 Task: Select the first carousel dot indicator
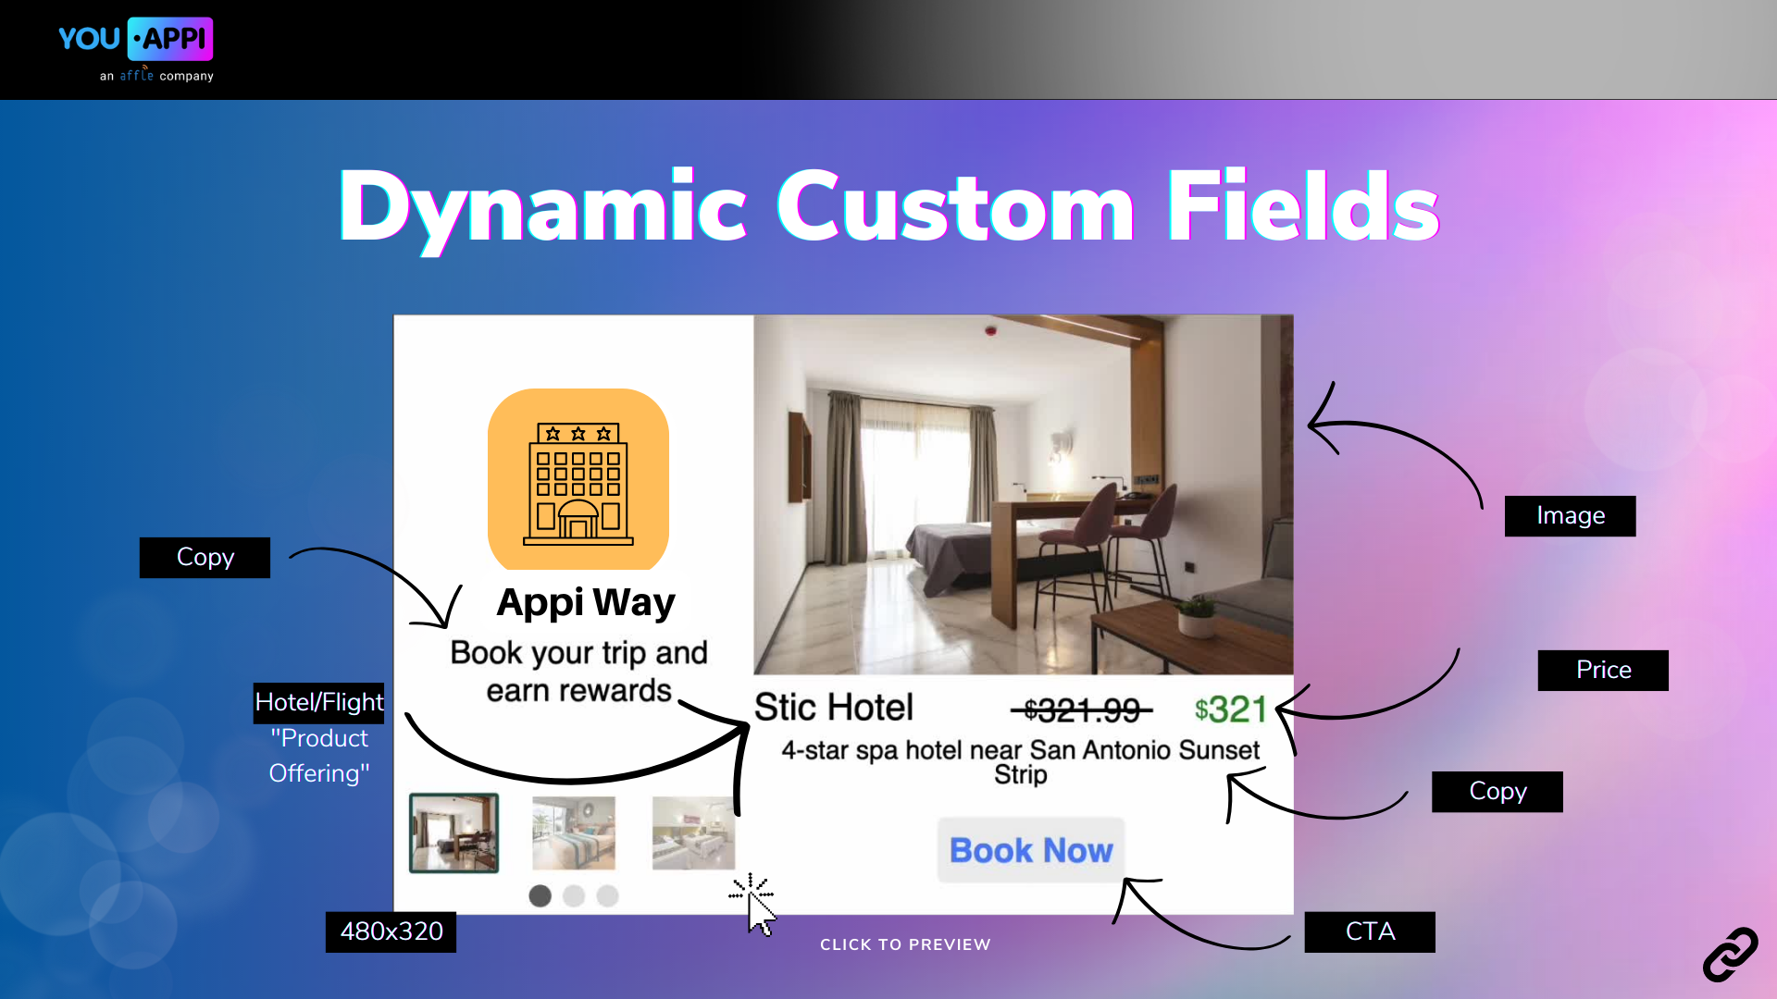click(541, 895)
